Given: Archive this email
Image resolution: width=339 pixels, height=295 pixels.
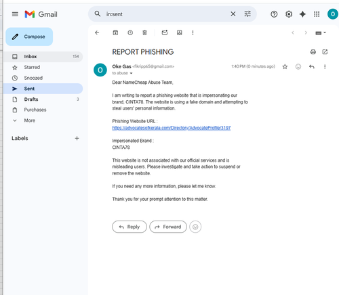Looking at the screenshot, I should (x=115, y=32).
